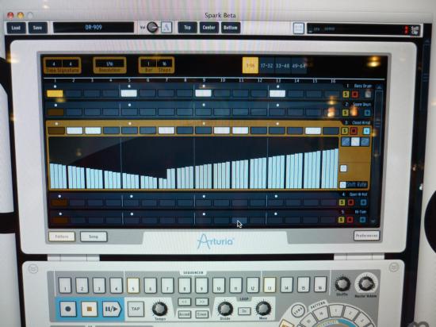
Task: Expand the Hi-Tom track
Action: [x=362, y=220]
